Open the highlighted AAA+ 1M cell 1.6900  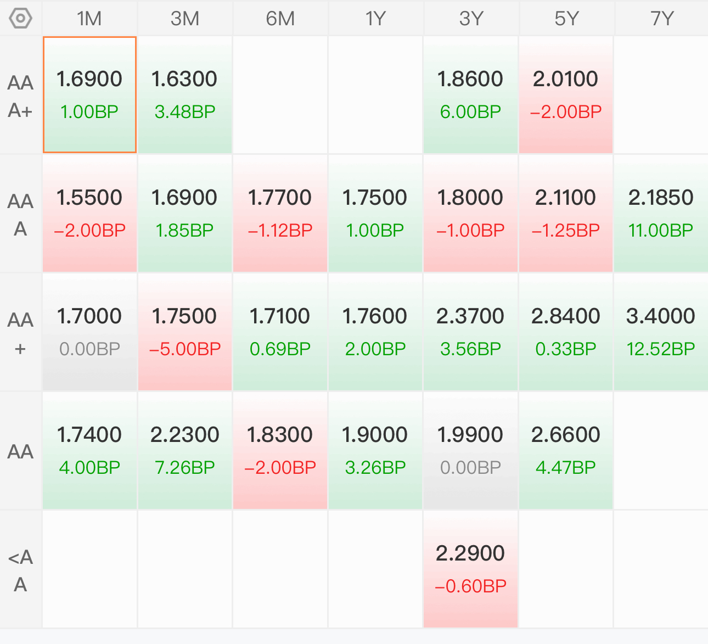click(x=89, y=95)
